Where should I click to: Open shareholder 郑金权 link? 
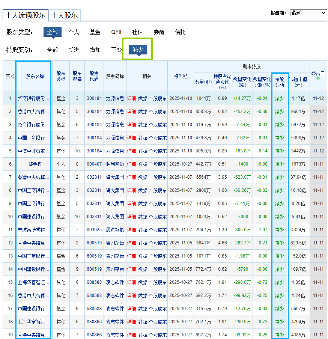[35, 164]
